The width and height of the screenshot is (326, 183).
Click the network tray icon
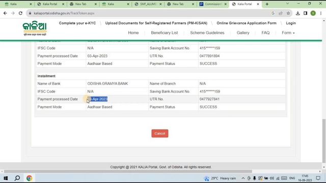(x=278, y=178)
